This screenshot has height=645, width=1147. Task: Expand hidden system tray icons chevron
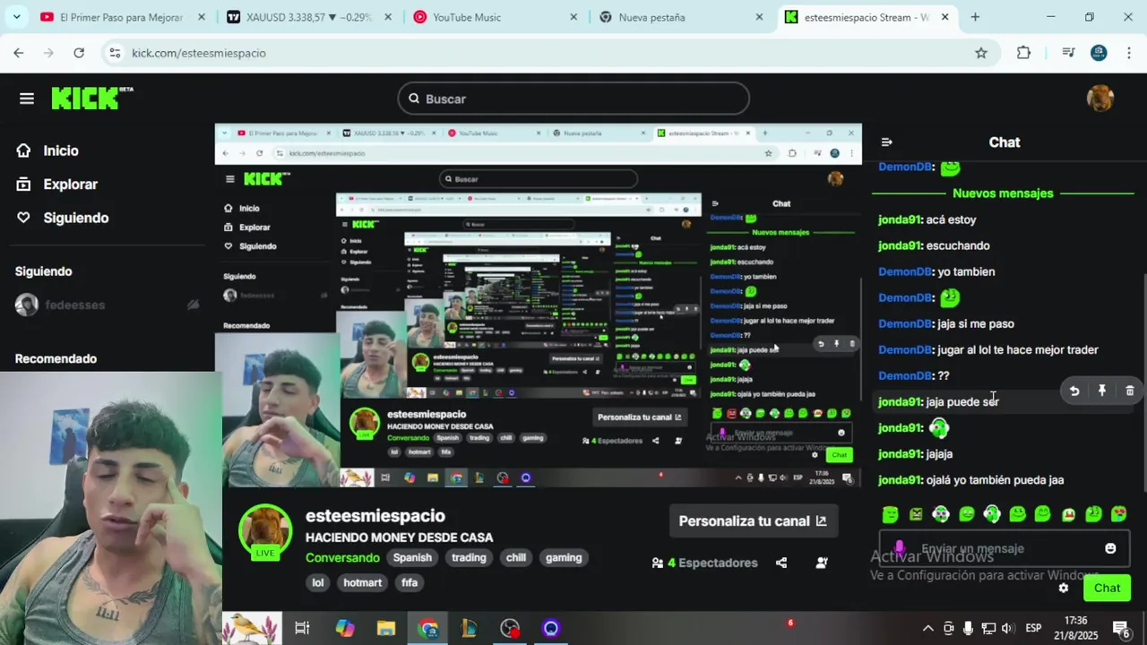click(928, 628)
